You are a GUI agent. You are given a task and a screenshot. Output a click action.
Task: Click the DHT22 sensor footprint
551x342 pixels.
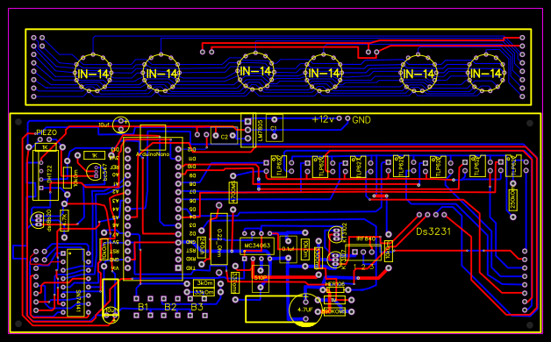pos(46,175)
